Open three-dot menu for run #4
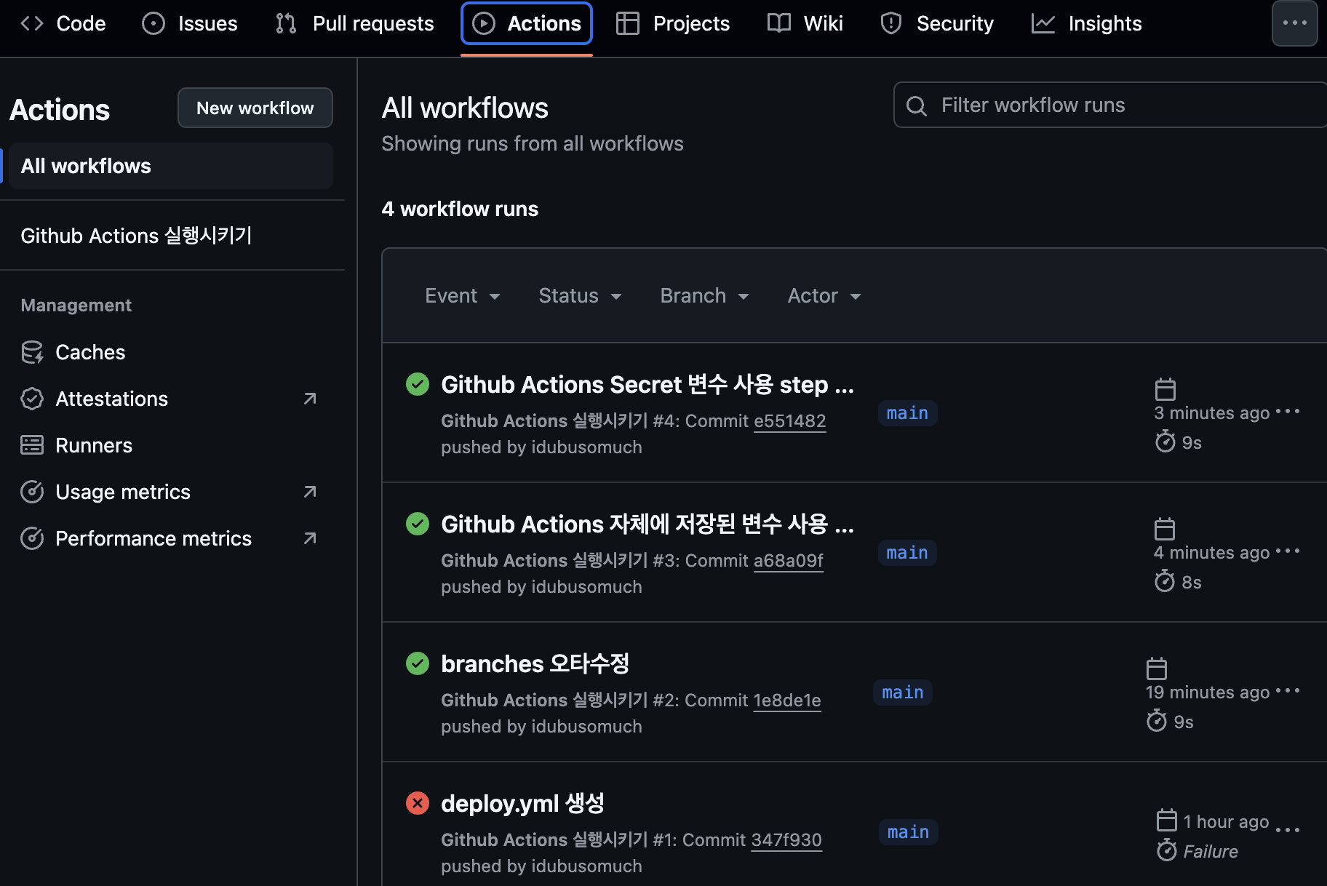 click(1288, 412)
